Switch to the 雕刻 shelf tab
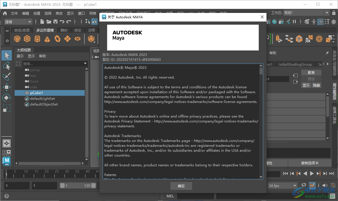338x201 pixels. click(x=64, y=30)
